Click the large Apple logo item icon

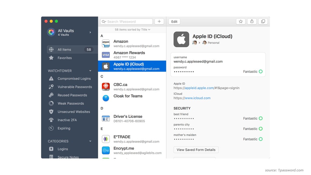pos(181,39)
